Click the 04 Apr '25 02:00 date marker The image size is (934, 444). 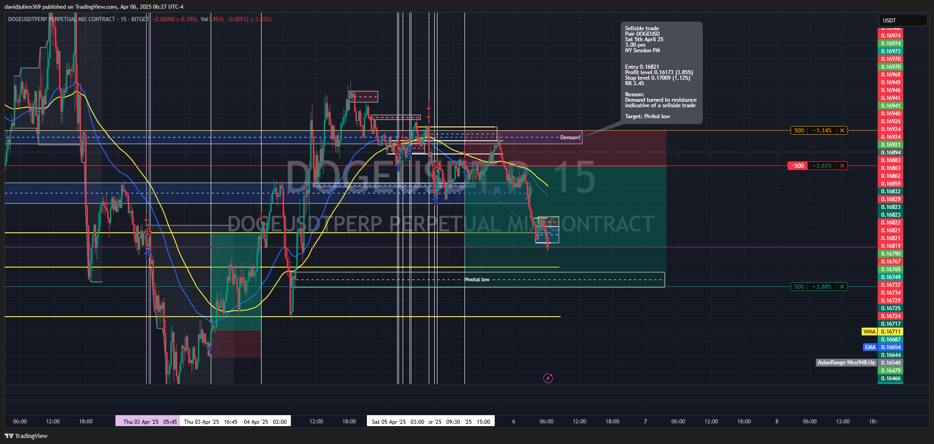coord(266,422)
